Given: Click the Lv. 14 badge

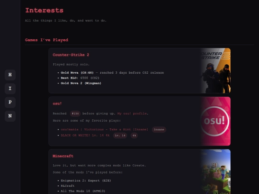Looking at the screenshot, I should click(120, 136).
